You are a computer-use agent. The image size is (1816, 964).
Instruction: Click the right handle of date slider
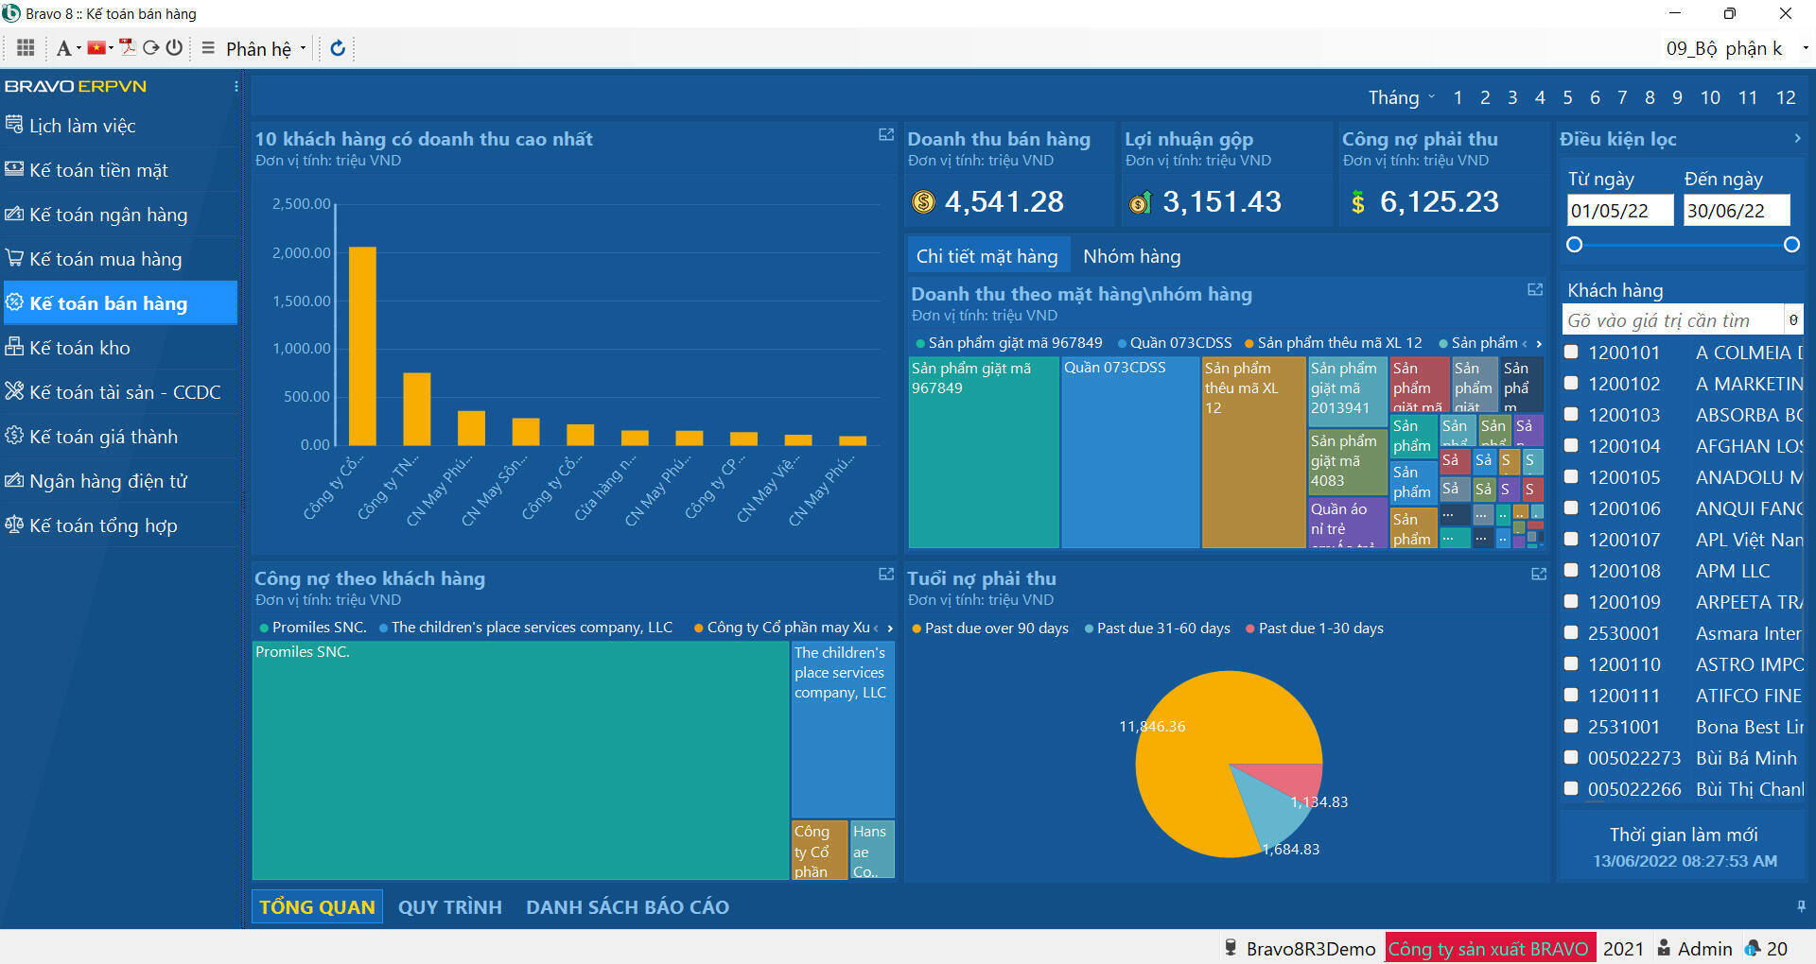pos(1791,245)
